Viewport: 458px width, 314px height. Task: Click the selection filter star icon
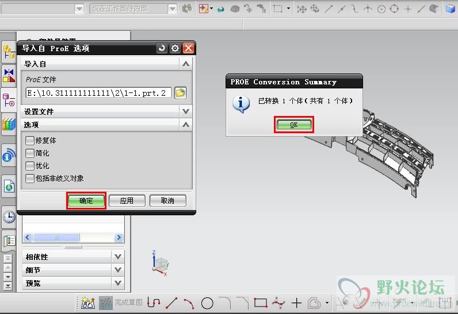[204, 9]
